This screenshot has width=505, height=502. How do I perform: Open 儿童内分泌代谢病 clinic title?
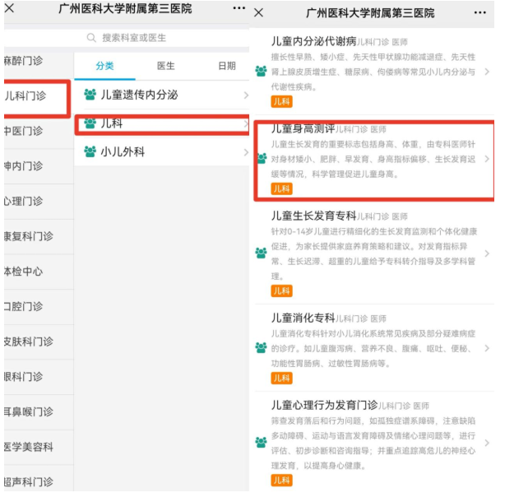tap(313, 41)
